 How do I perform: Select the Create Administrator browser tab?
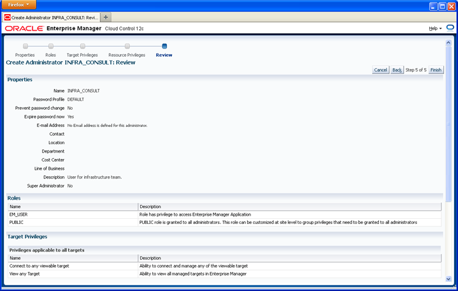[x=52, y=18]
